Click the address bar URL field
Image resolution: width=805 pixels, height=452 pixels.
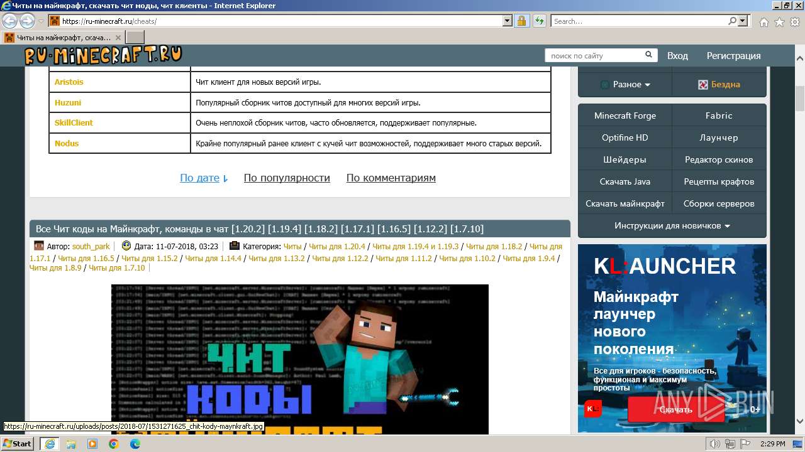click(x=282, y=21)
